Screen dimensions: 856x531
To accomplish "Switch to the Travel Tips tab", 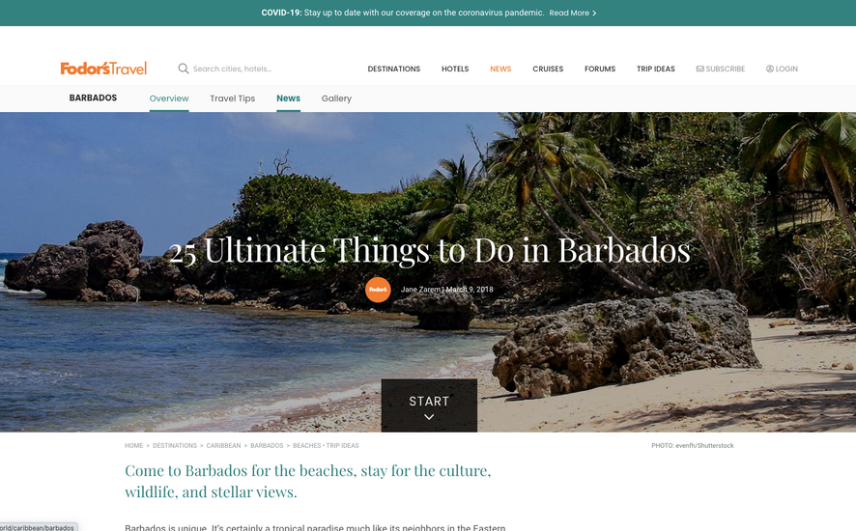I will point(232,98).
